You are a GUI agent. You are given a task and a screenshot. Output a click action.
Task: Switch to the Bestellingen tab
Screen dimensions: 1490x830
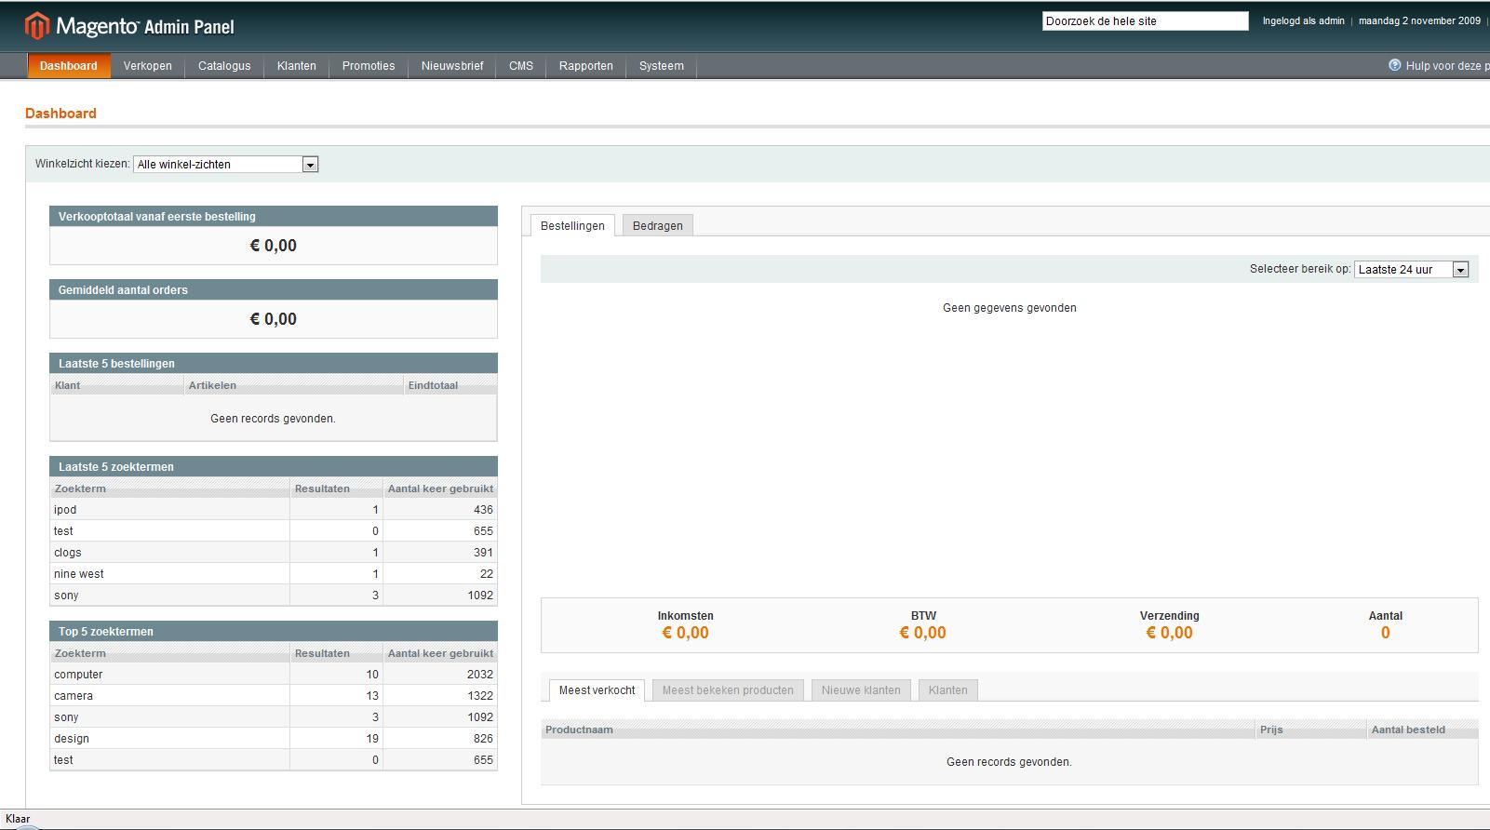(x=572, y=226)
